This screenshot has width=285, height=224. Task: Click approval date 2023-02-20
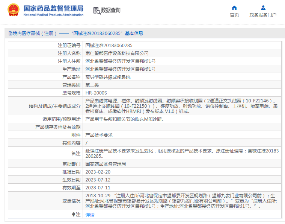[98, 172]
